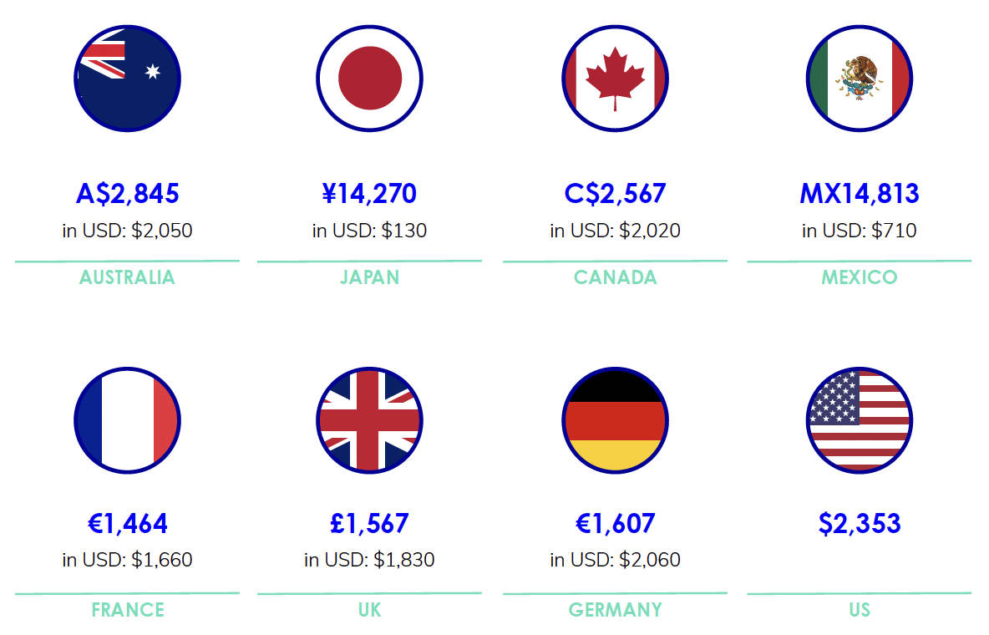Click the GERMANY country label
Image resolution: width=989 pixels, height=635 pixels.
point(615,610)
